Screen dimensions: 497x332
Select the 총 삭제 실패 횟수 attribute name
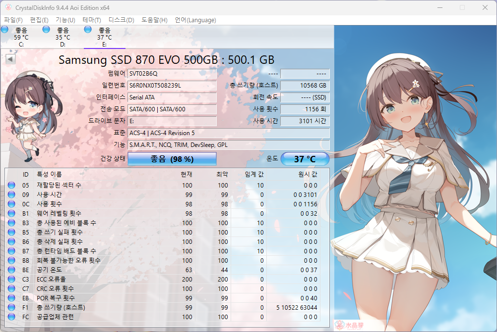coord(60,241)
